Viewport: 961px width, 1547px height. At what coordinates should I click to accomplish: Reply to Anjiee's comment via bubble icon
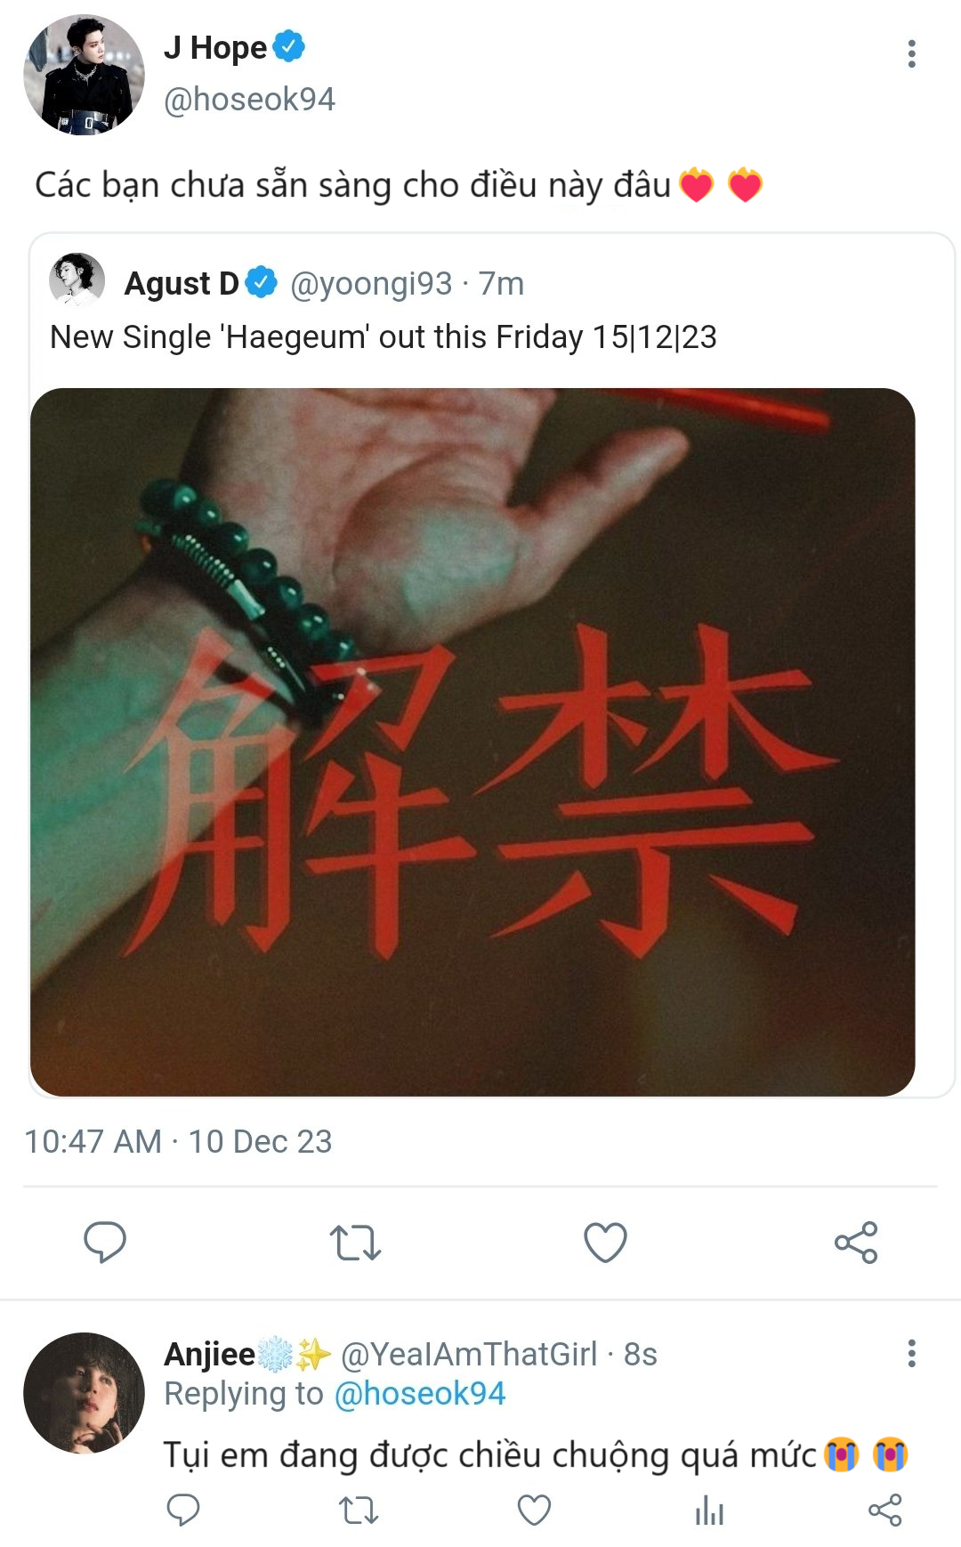point(183,1510)
